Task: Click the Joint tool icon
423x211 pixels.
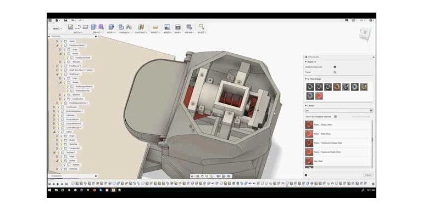Action: pos(129,27)
